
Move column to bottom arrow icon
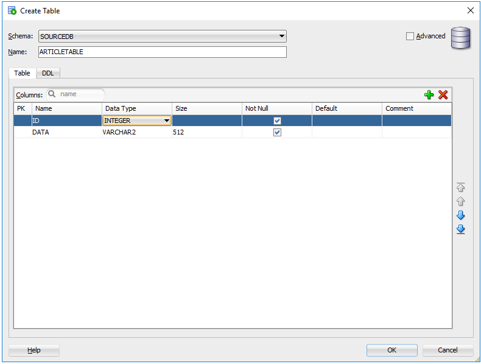click(x=460, y=229)
